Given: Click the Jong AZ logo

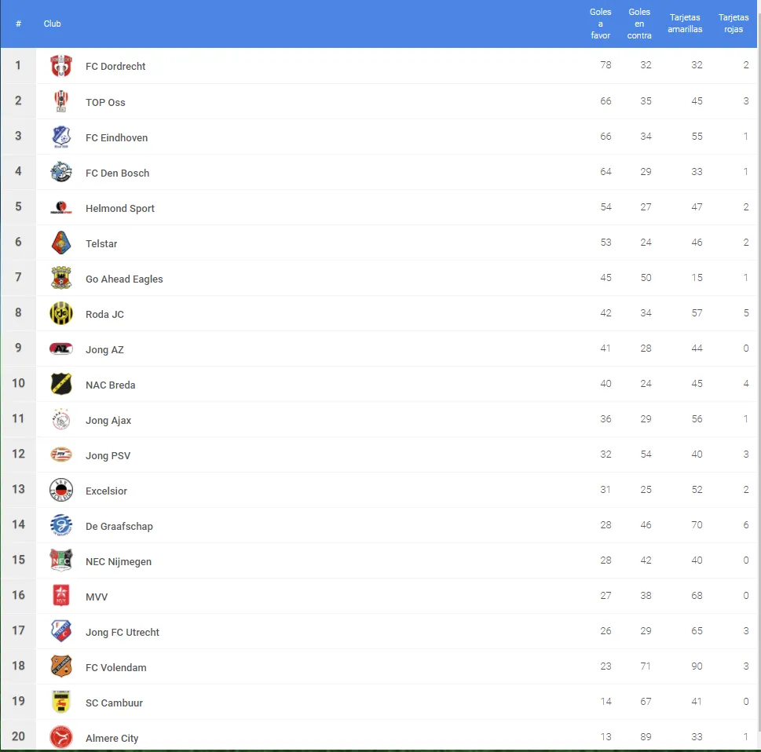Looking at the screenshot, I should pyautogui.click(x=61, y=349).
